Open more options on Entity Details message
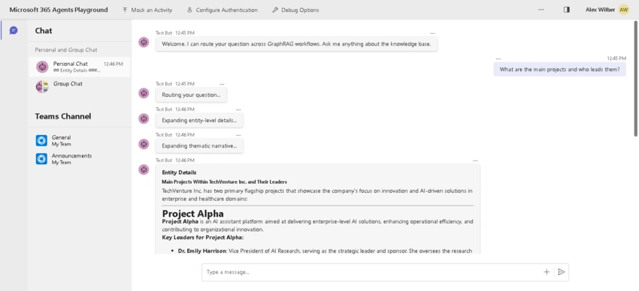Screen dimensions: 639x291 pos(475,161)
